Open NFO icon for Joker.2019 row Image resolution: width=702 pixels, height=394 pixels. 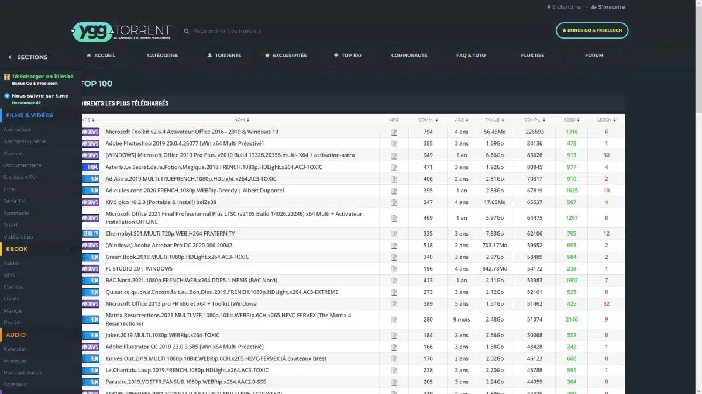[x=394, y=336]
